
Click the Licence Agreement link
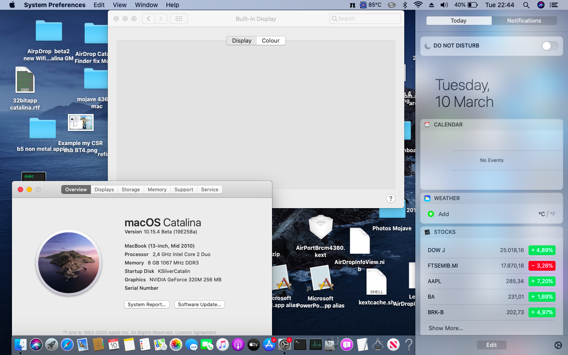point(196,332)
